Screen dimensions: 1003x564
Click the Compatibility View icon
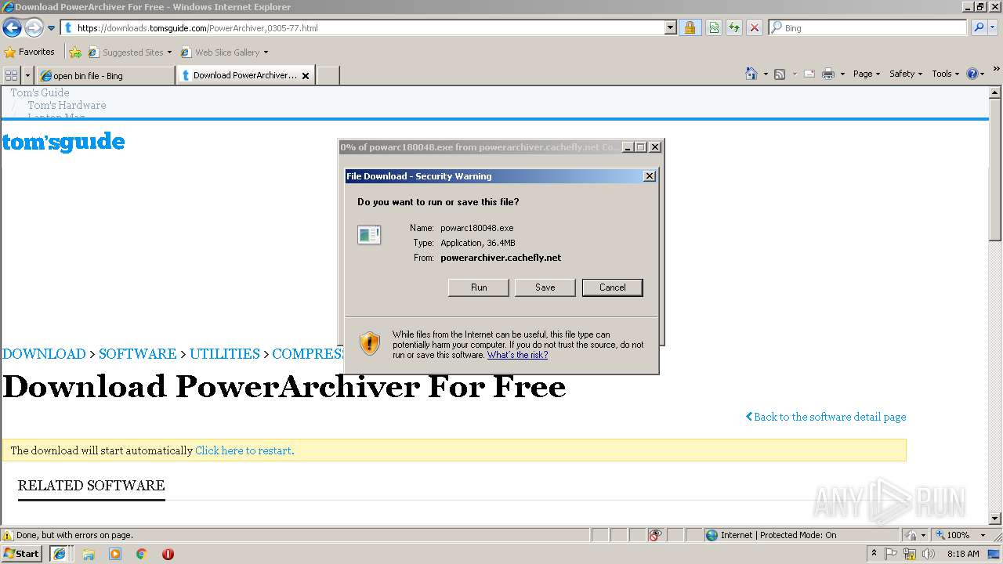point(714,27)
